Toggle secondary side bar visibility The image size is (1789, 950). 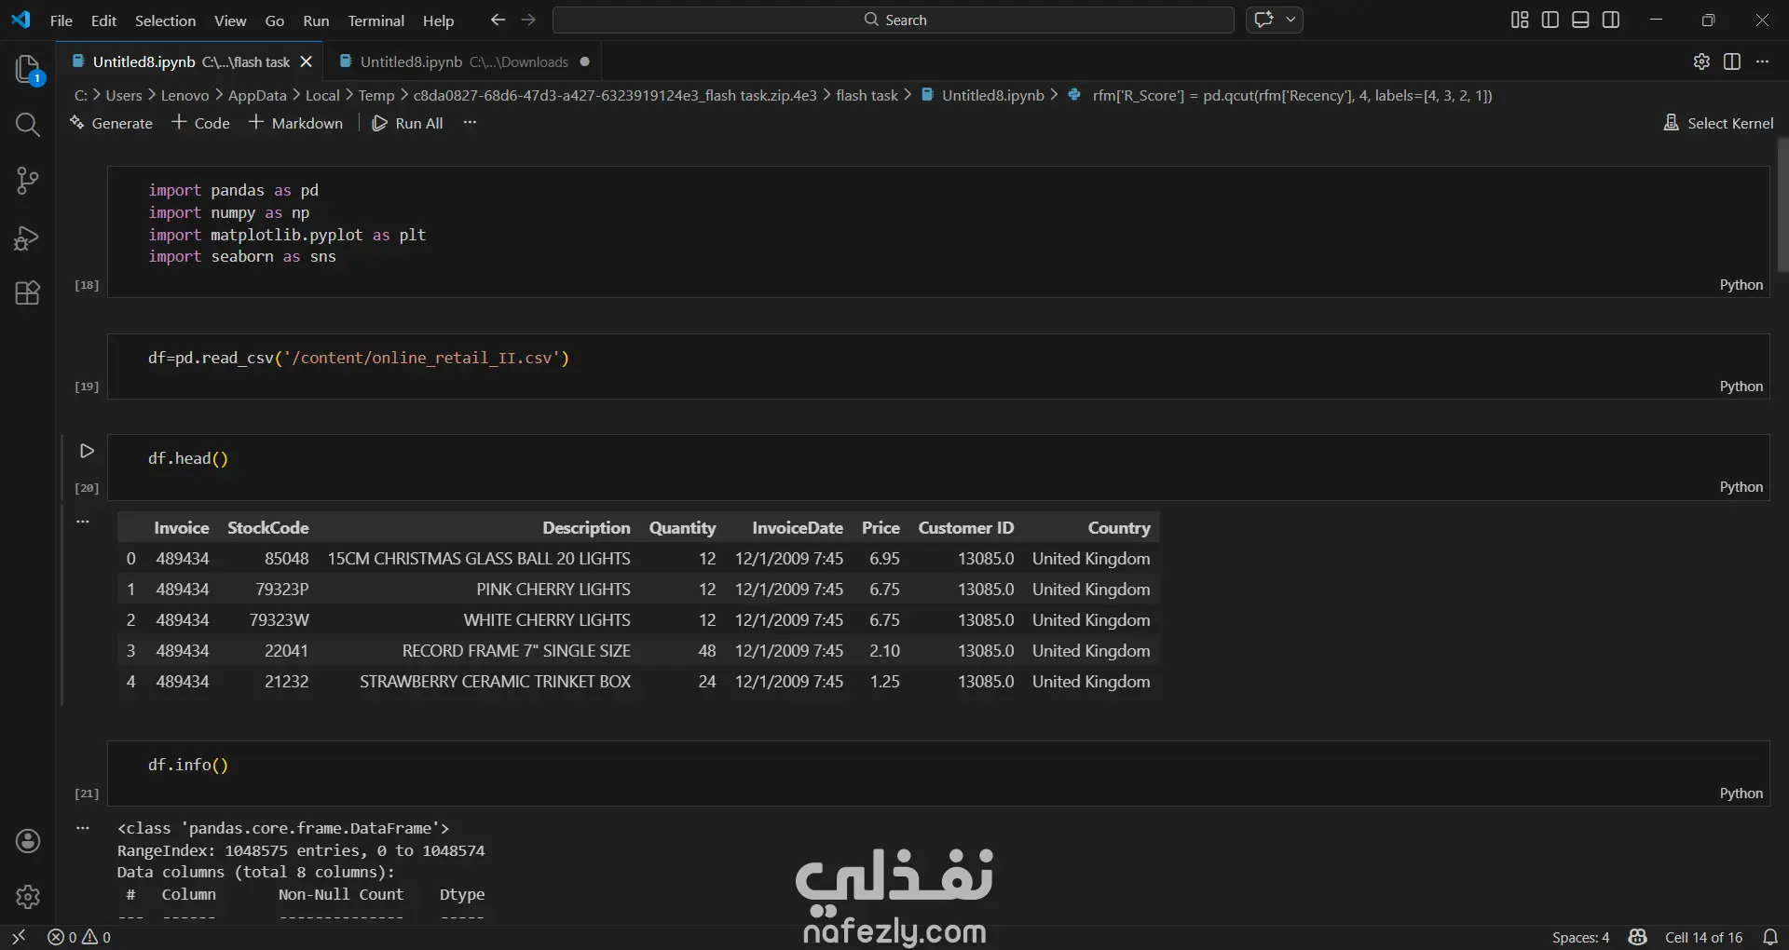pyautogui.click(x=1611, y=20)
